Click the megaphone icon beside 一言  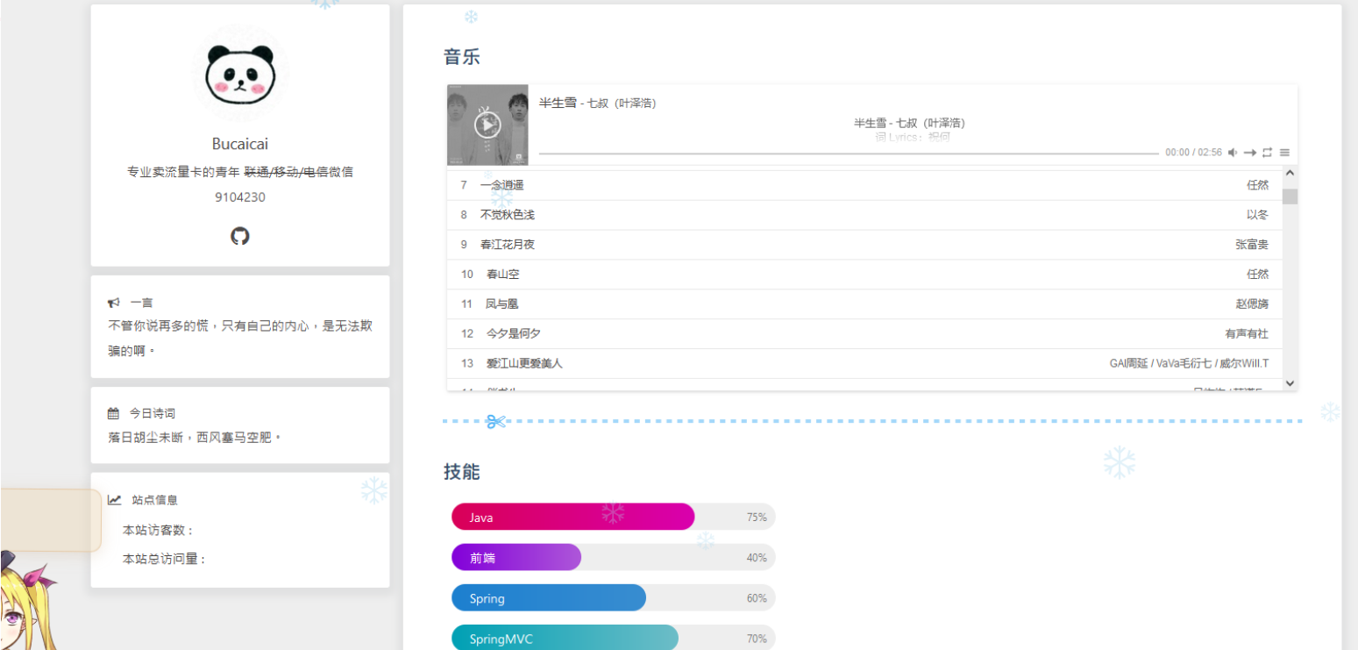click(x=114, y=303)
